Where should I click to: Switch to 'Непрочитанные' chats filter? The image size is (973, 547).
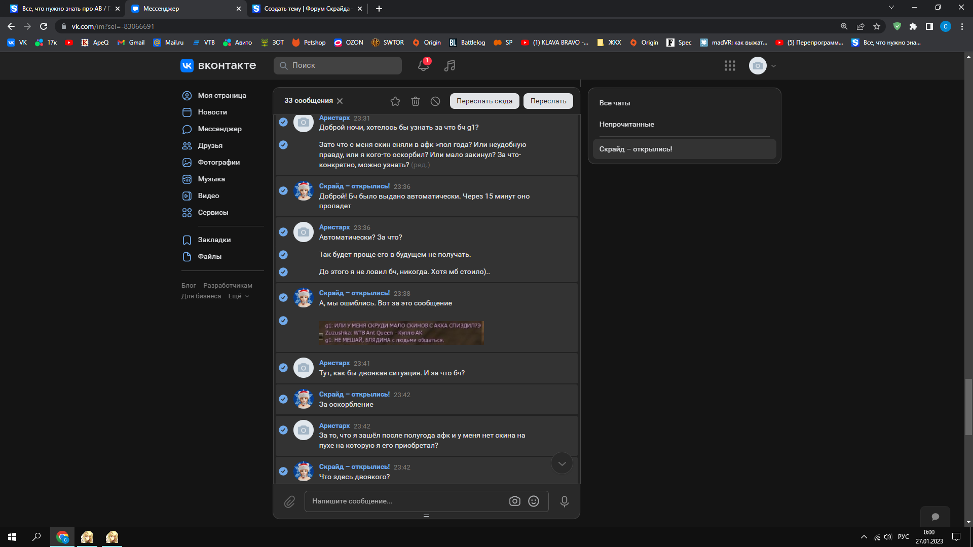tap(626, 124)
